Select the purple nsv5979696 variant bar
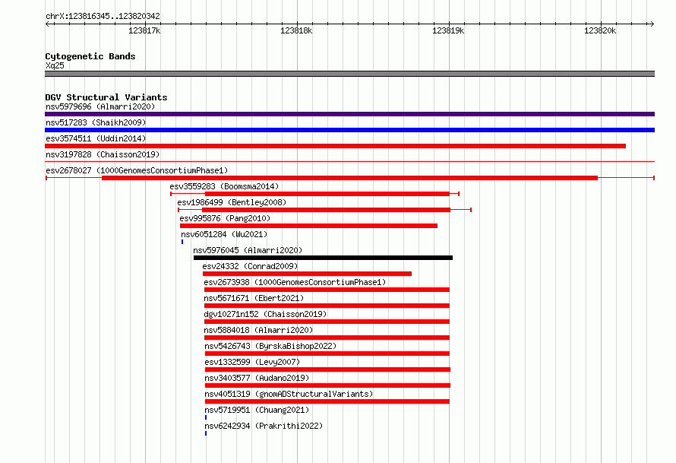The image size is (676, 463). coord(349,114)
